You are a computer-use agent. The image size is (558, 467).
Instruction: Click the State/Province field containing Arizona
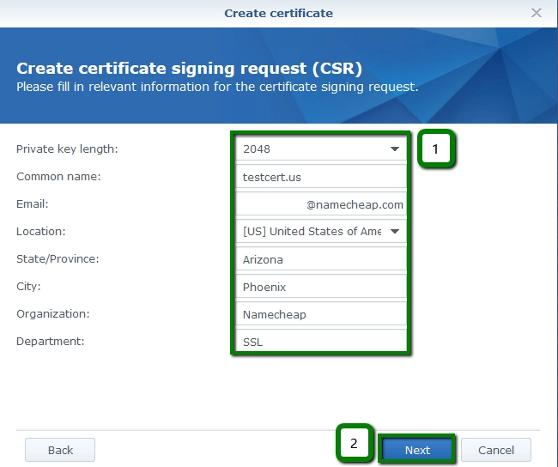pyautogui.click(x=319, y=259)
